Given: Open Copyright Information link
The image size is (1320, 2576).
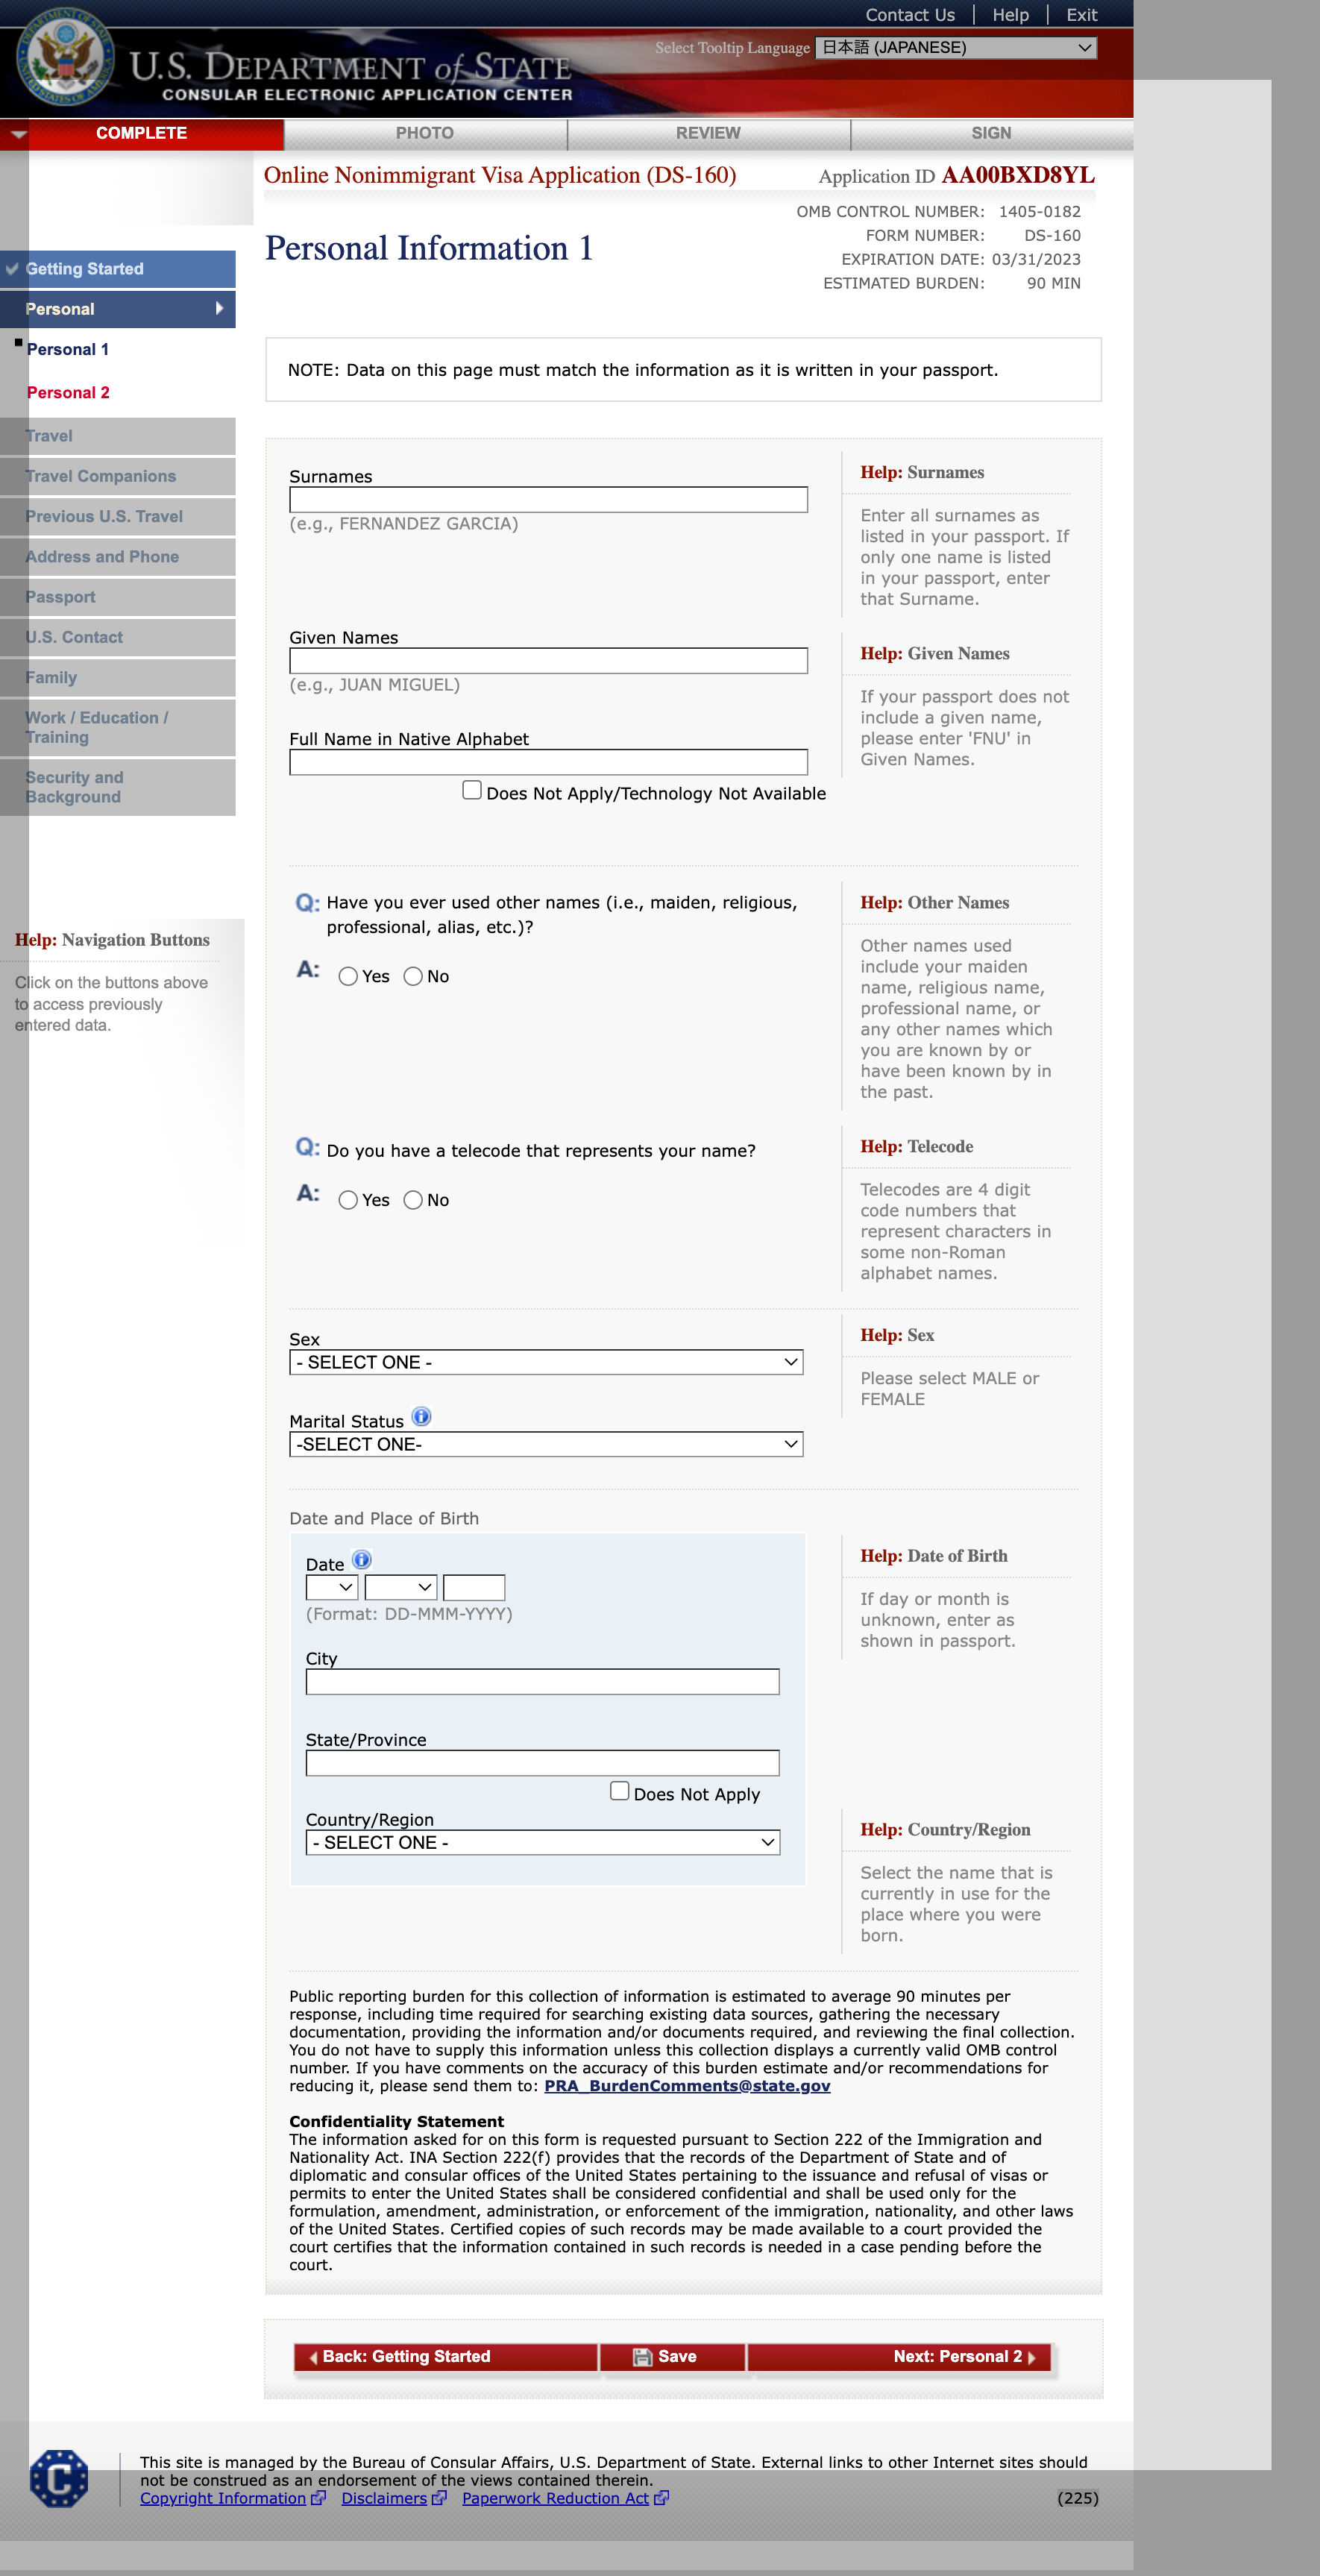Looking at the screenshot, I should pyautogui.click(x=223, y=2498).
